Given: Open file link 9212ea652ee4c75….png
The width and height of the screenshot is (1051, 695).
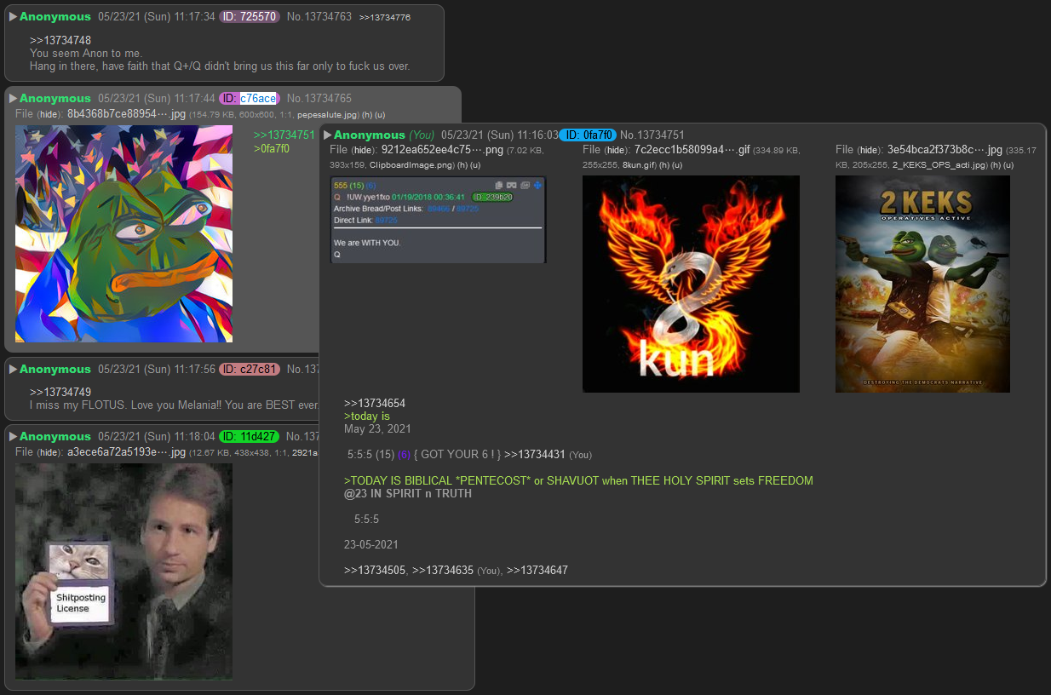Looking at the screenshot, I should point(441,150).
